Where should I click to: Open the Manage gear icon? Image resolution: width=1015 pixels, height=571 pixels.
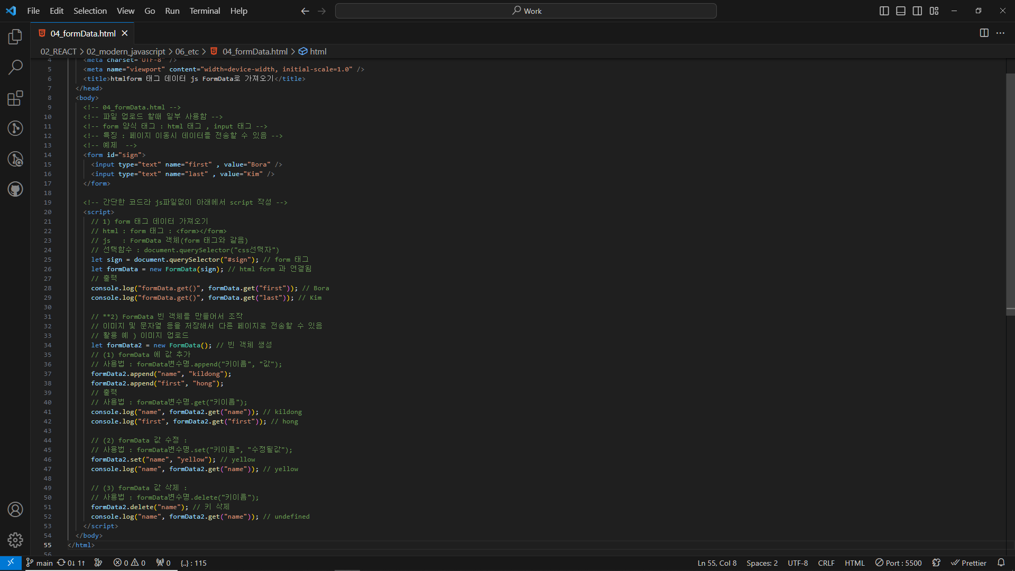tap(15, 540)
